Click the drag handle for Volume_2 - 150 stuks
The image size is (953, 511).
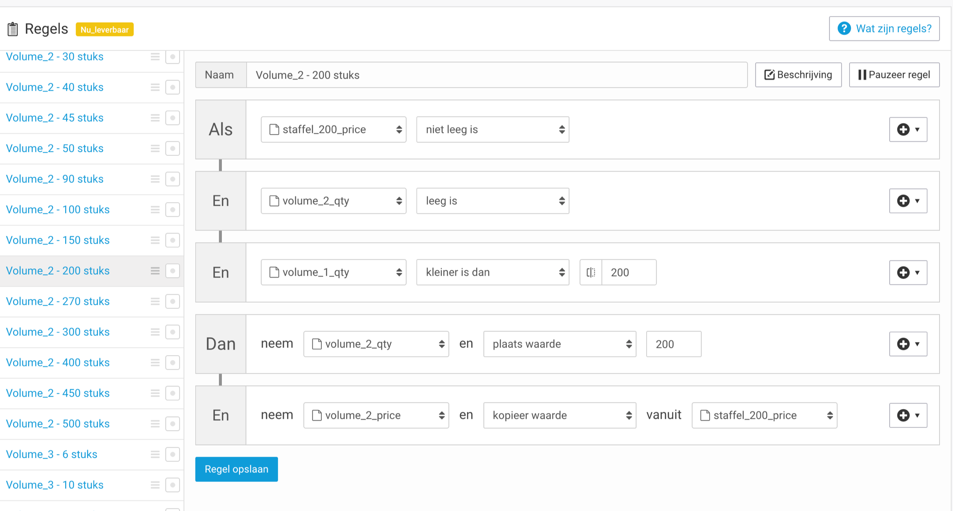[155, 240]
